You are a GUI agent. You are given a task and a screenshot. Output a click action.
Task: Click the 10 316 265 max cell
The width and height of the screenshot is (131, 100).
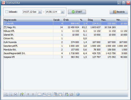(108, 27)
